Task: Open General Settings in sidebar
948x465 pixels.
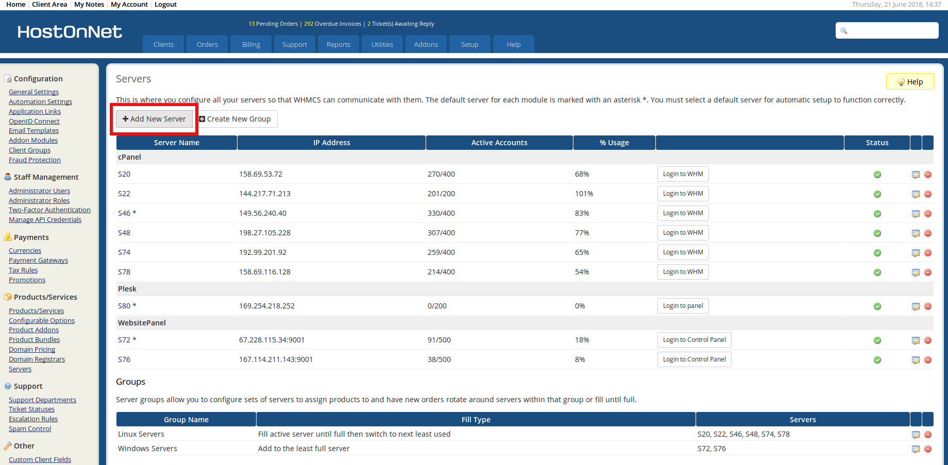Action: click(33, 92)
